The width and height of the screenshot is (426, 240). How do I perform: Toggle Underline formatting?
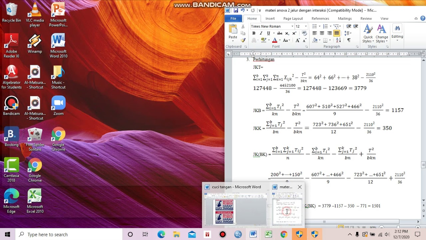pyautogui.click(x=268, y=33)
